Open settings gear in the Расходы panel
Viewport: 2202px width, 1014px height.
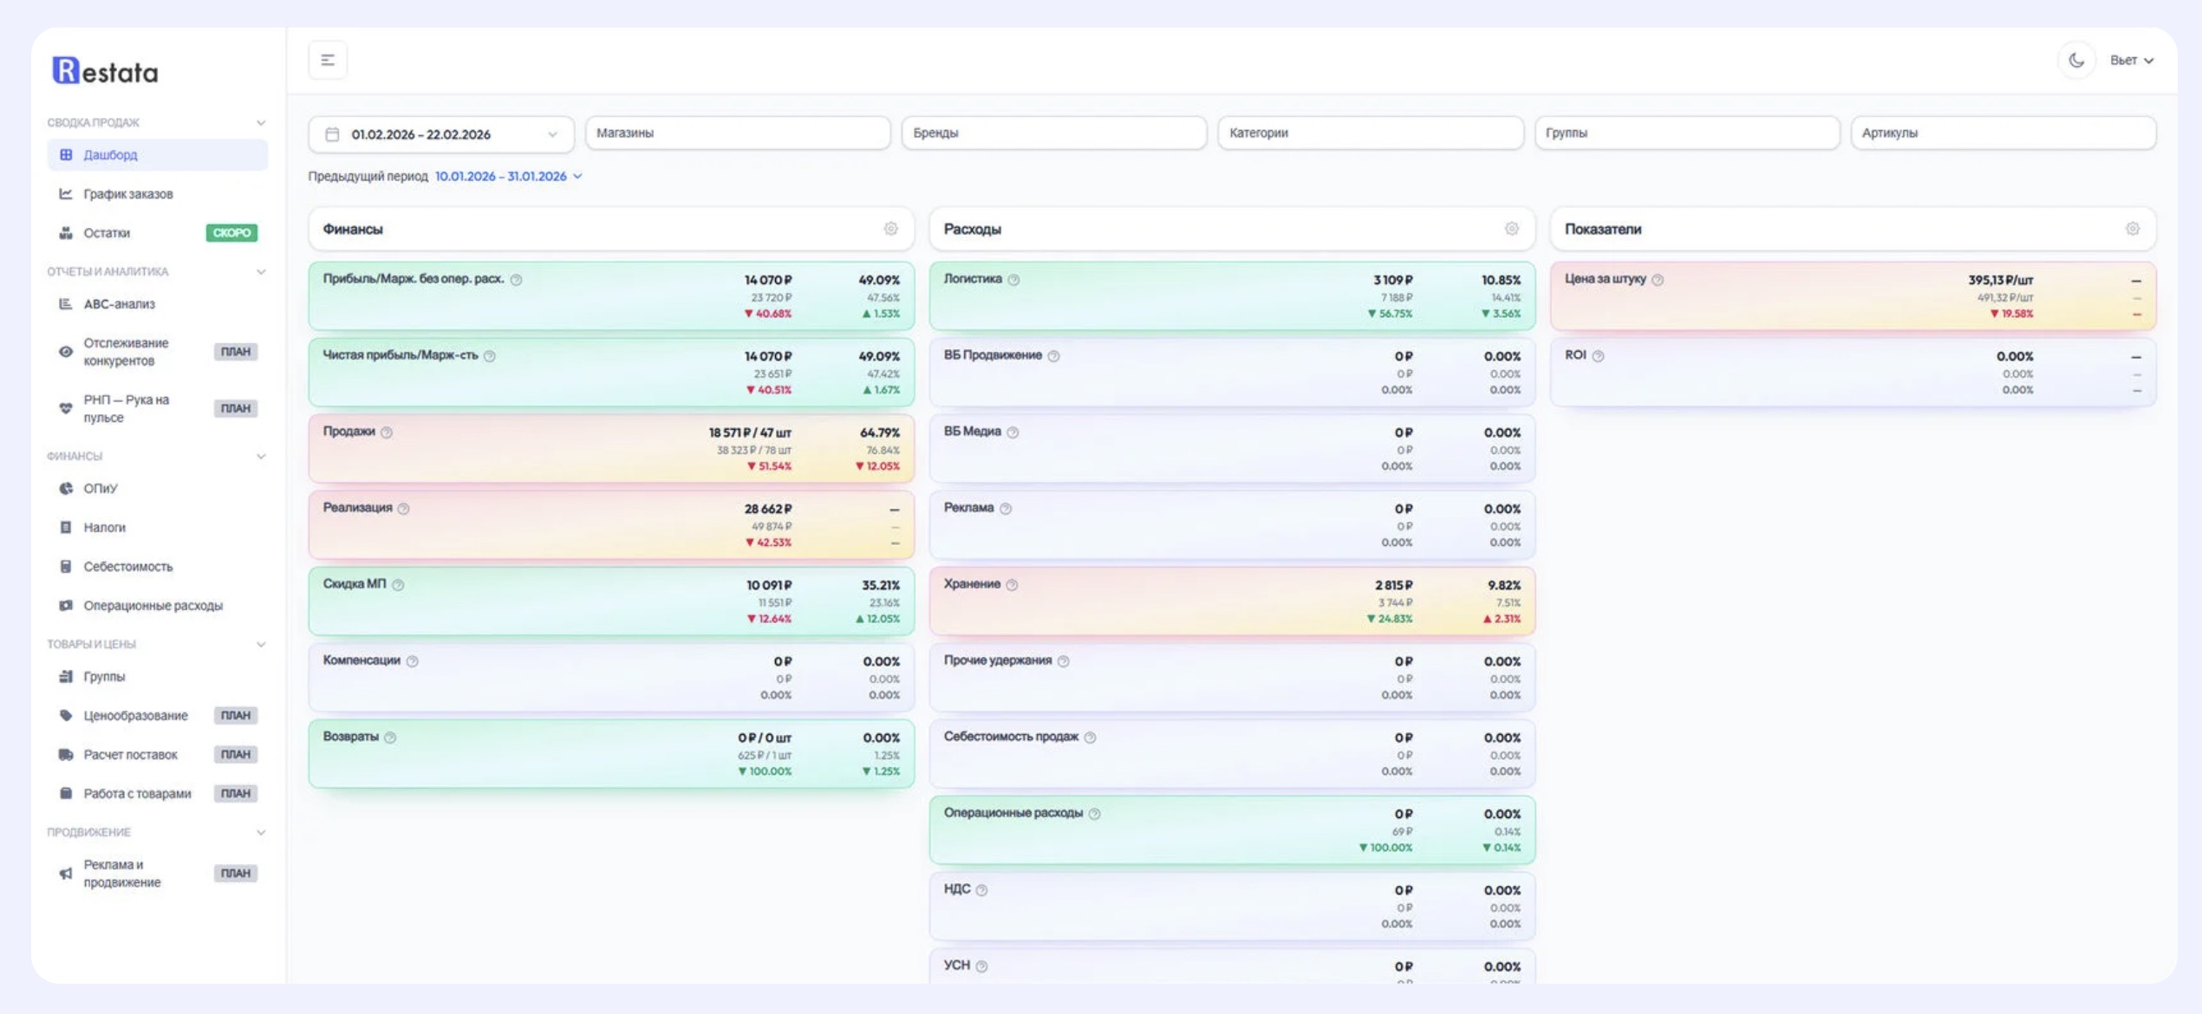[1511, 229]
